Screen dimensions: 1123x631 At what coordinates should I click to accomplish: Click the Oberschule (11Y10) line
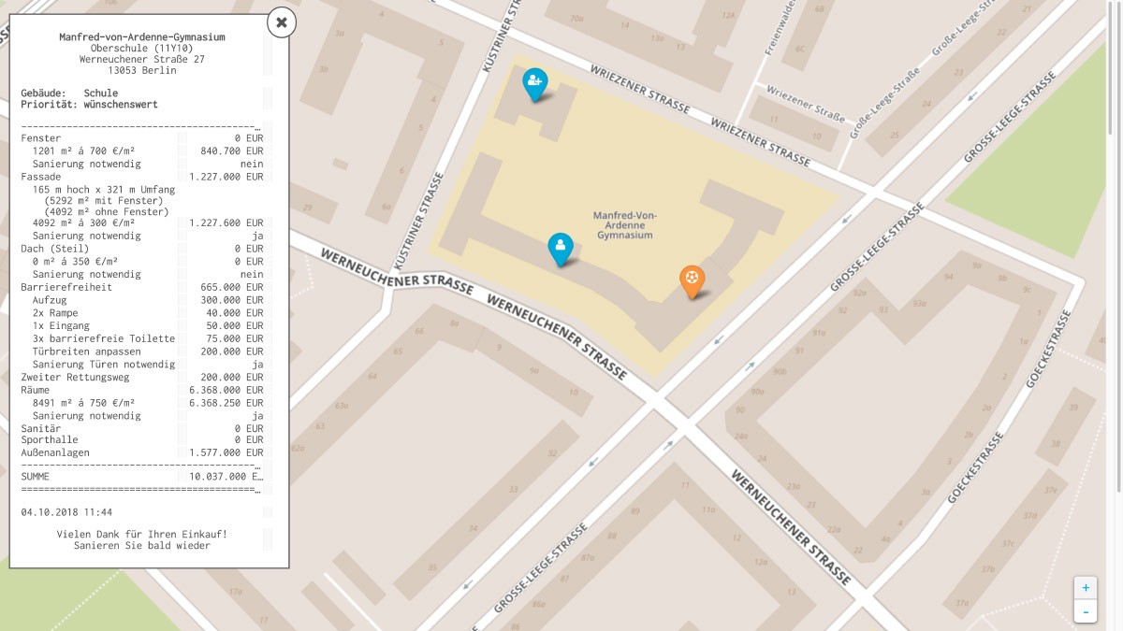pyautogui.click(x=142, y=49)
